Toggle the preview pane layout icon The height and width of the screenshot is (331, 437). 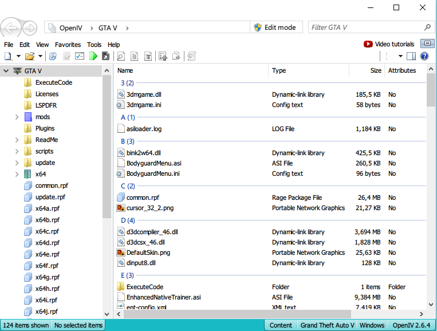click(411, 56)
